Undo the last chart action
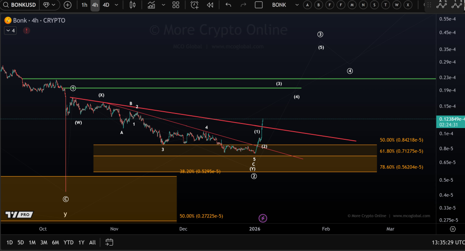This screenshot has height=251, width=465. pyautogui.click(x=228, y=5)
